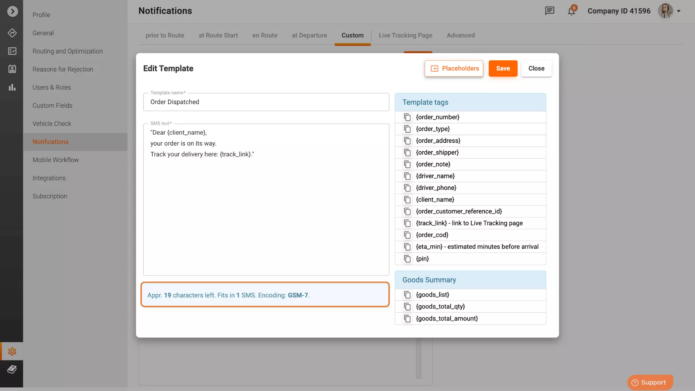The width and height of the screenshot is (695, 391).
Task: Copy the {order_shipper} tag
Action: [407, 152]
